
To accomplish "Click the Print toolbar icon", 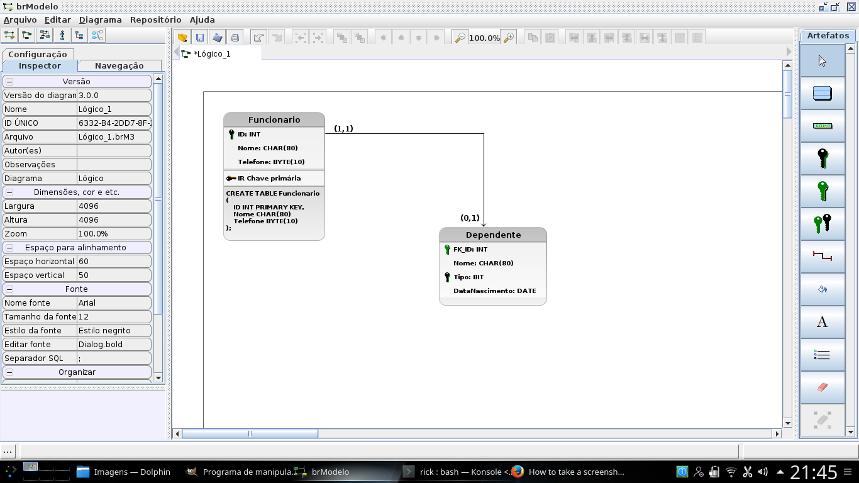I will point(235,37).
